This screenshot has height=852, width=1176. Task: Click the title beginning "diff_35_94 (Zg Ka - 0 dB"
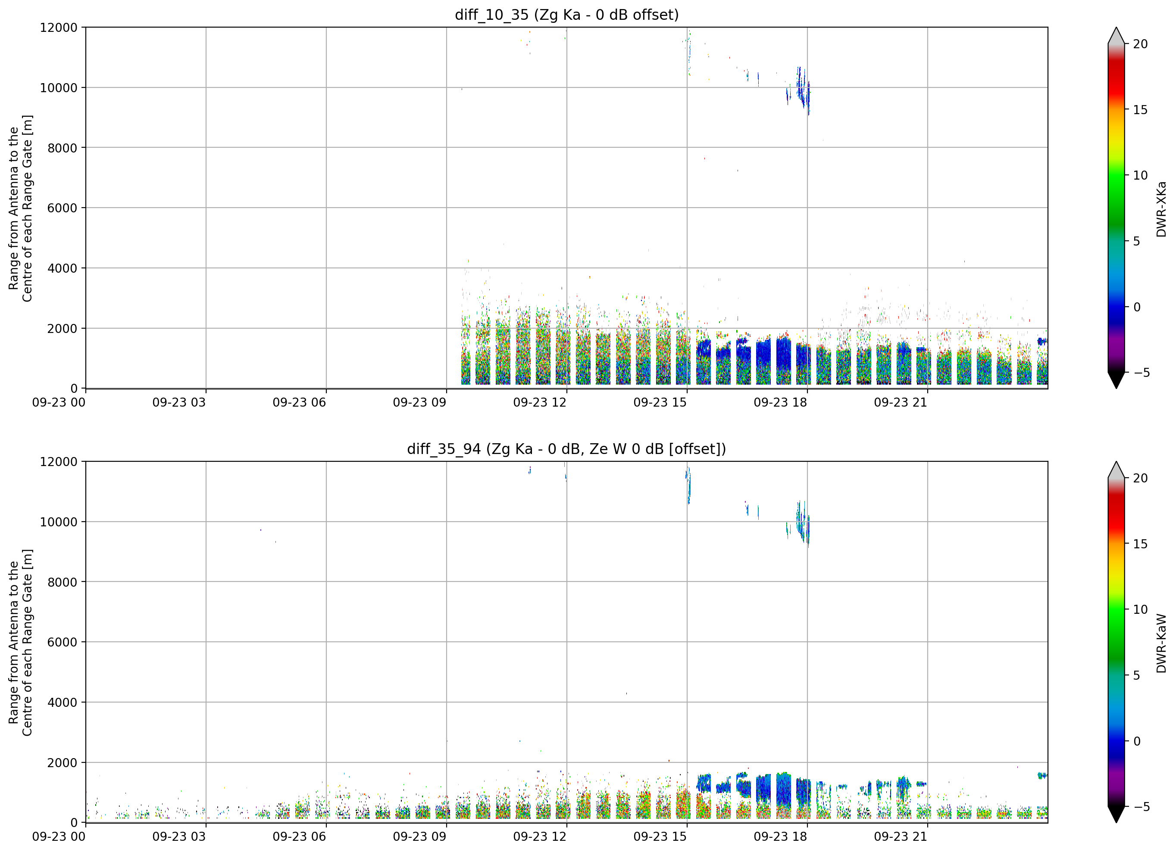click(x=567, y=449)
